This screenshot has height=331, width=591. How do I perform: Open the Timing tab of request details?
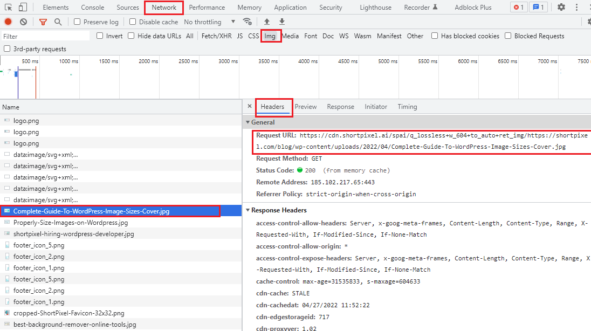coord(407,107)
